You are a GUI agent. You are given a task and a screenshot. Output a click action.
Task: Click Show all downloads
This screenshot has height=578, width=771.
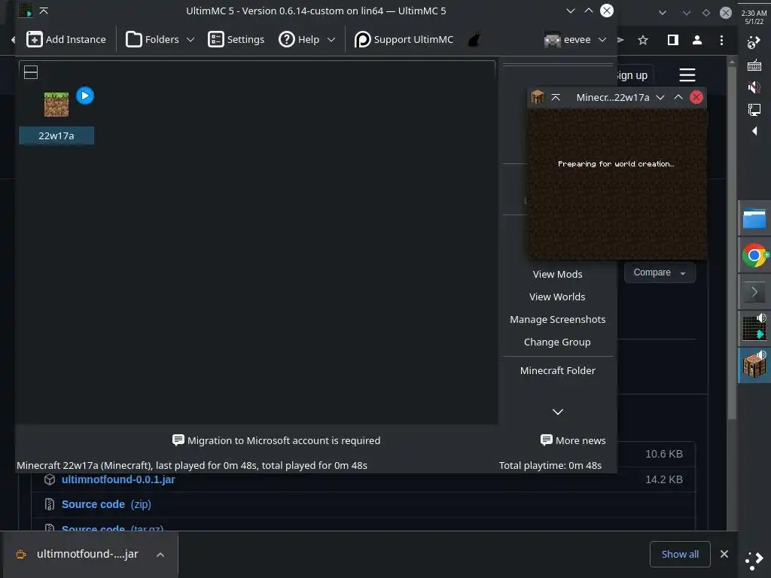point(680,555)
